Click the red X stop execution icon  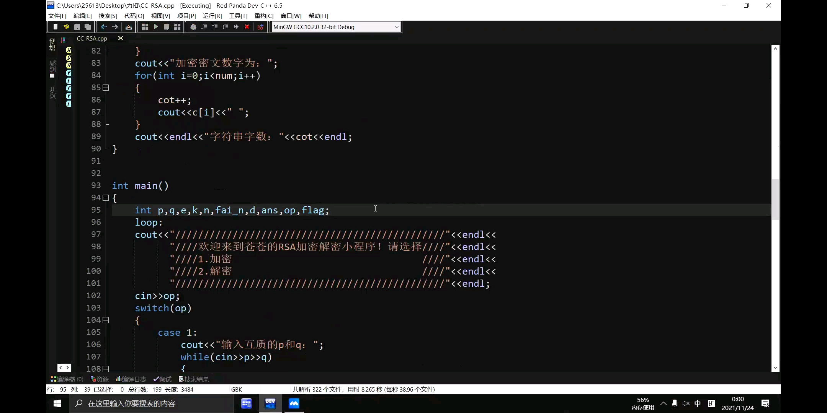point(247,27)
